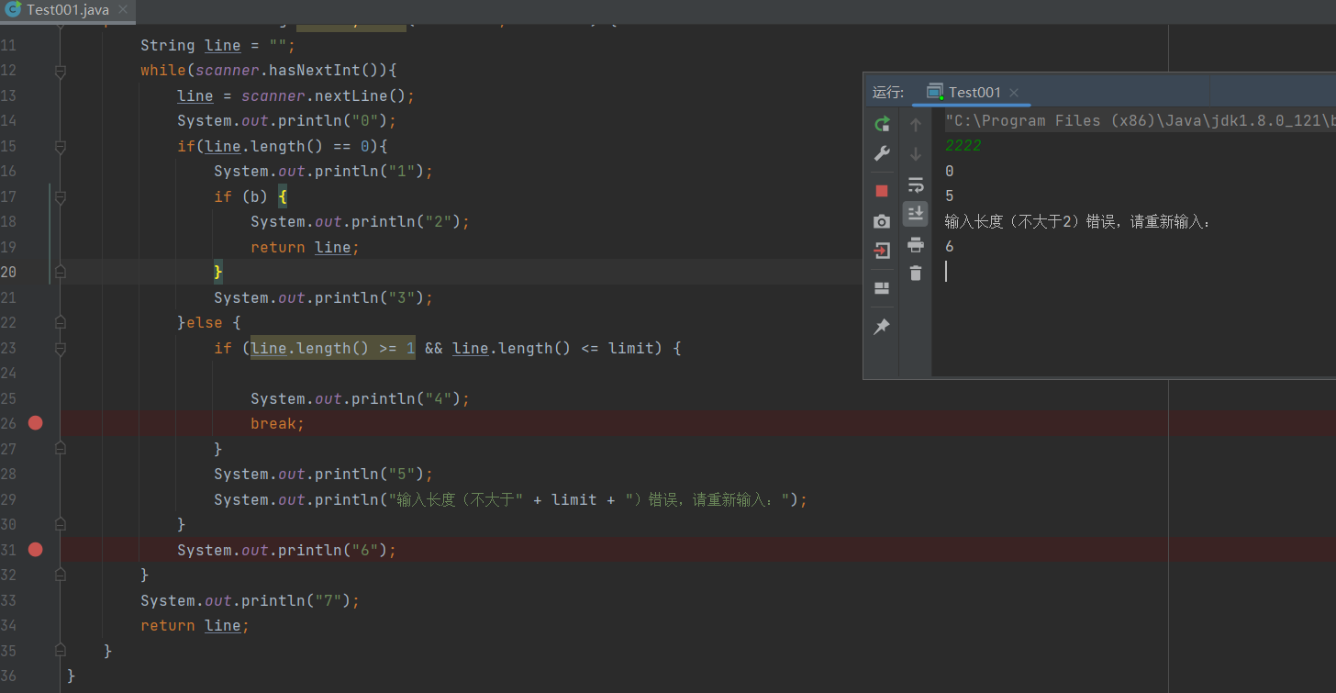Click line = scanner.nextLine(); in the editor
Image resolution: width=1336 pixels, height=693 pixels.
tap(296, 96)
